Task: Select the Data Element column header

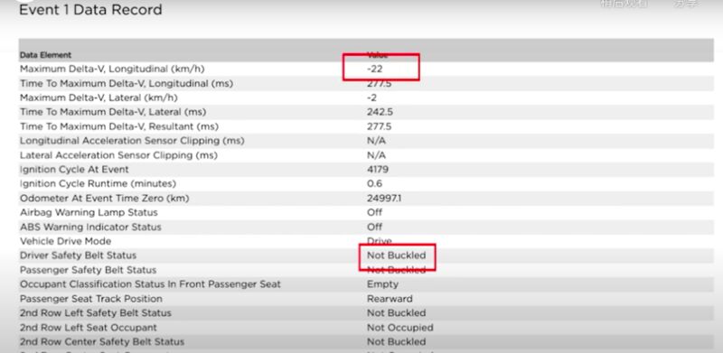Action: (45, 55)
